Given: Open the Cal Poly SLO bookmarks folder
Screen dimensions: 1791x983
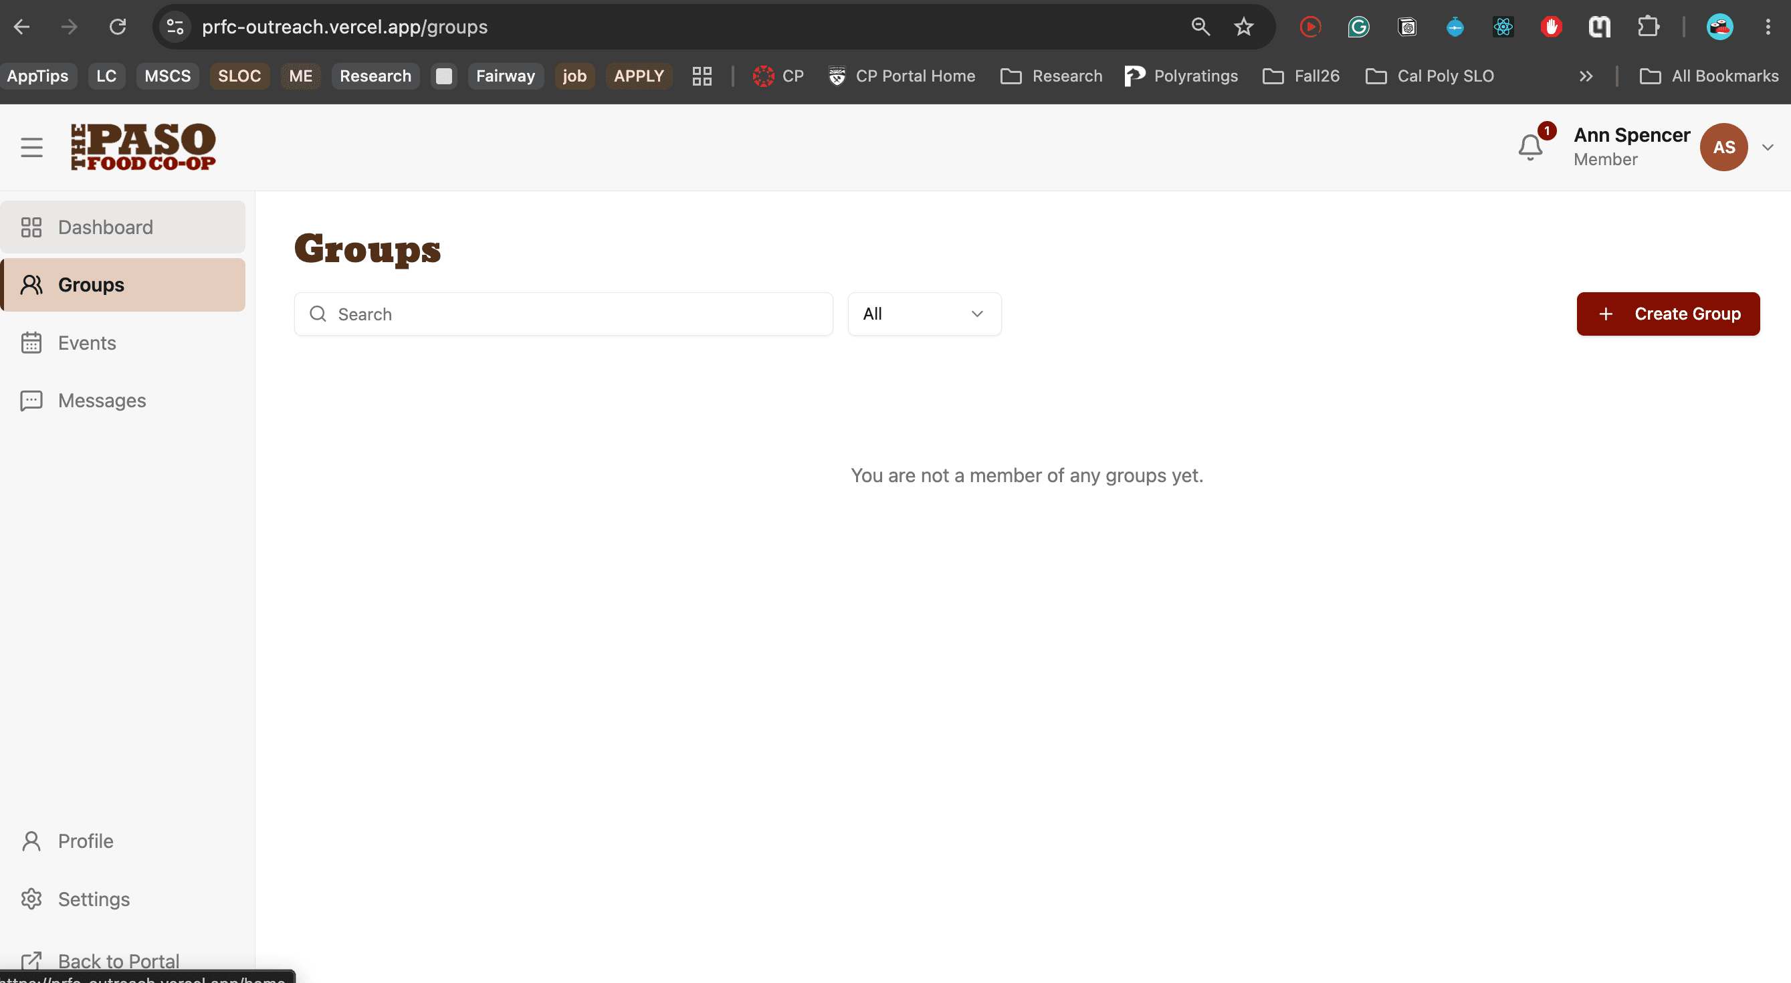Looking at the screenshot, I should point(1429,76).
